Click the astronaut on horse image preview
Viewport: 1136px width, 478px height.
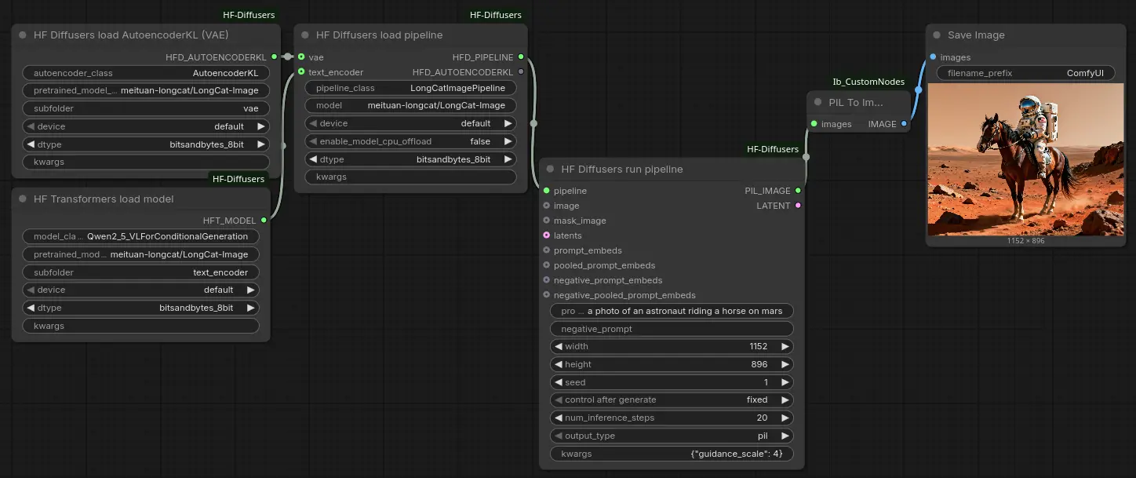1026,160
